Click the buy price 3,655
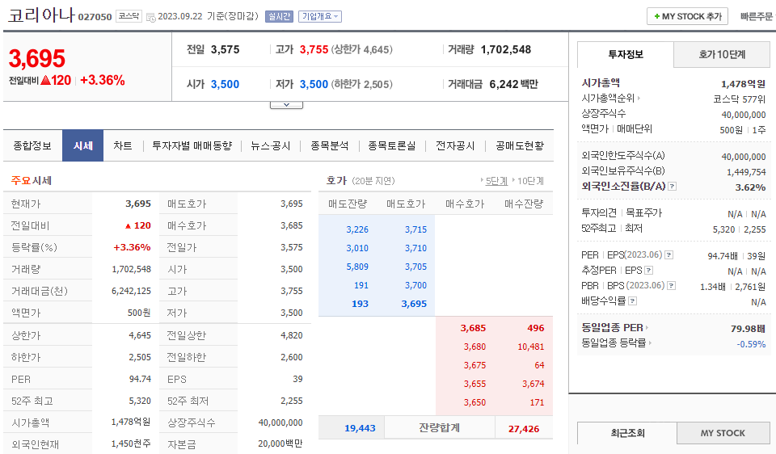 pos(474,384)
